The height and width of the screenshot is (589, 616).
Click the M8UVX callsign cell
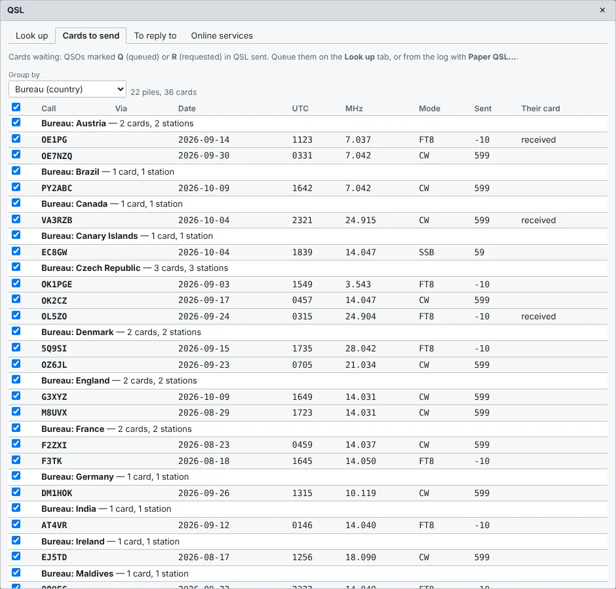click(x=54, y=413)
